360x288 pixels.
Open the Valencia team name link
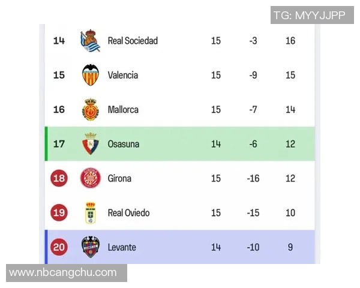coord(123,75)
